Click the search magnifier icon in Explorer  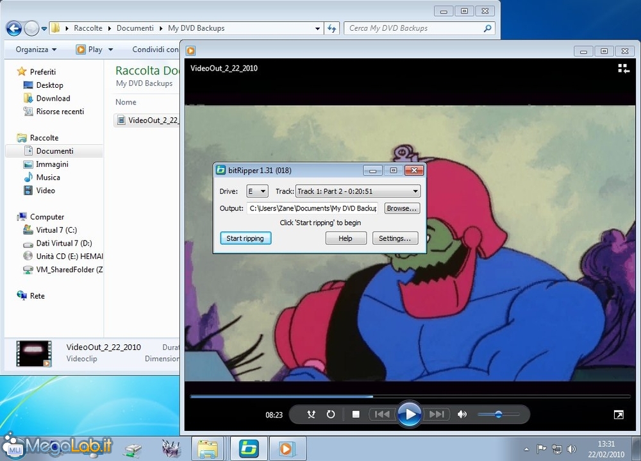coord(487,28)
